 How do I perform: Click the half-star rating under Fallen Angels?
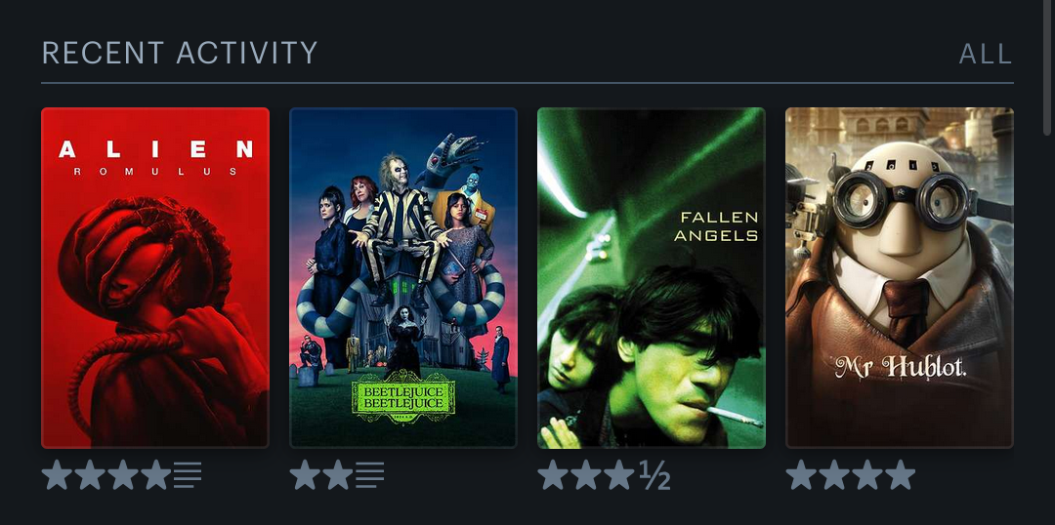pyautogui.click(x=654, y=476)
